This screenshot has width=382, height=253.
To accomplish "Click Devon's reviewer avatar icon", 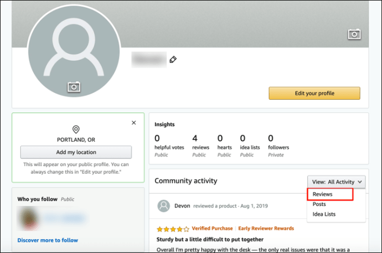I will (x=163, y=206).
